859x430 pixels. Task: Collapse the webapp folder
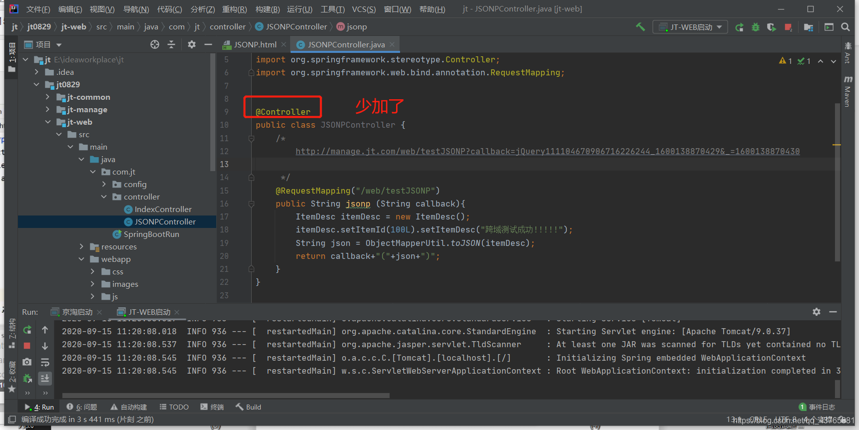pos(82,259)
